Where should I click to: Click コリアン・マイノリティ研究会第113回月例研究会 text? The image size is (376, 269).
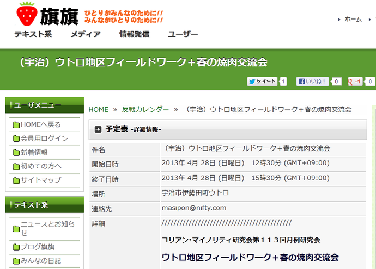click(x=241, y=240)
